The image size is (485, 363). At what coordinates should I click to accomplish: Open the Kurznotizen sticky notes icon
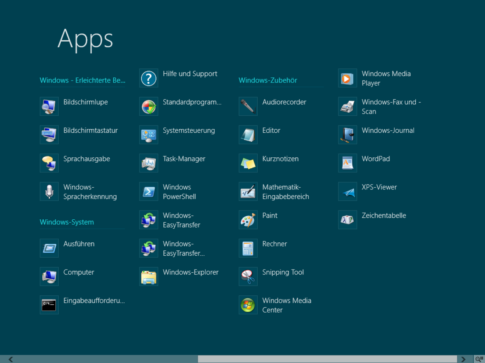248,163
